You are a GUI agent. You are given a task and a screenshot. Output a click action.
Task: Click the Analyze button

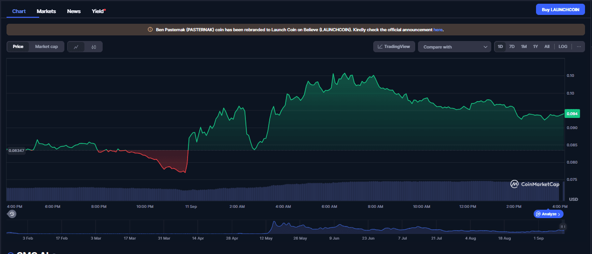[549, 214]
